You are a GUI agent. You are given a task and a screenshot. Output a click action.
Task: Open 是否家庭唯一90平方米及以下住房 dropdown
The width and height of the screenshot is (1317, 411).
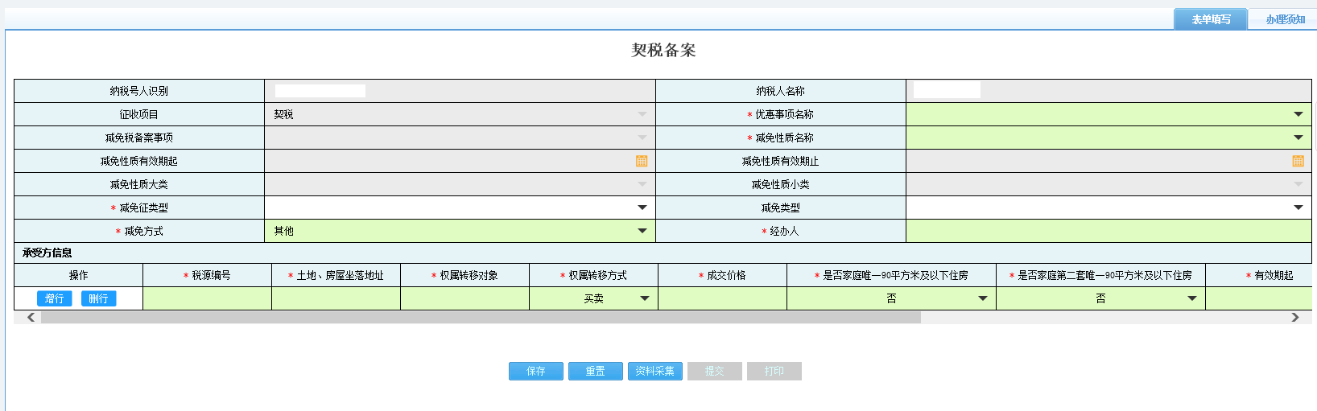click(x=982, y=298)
